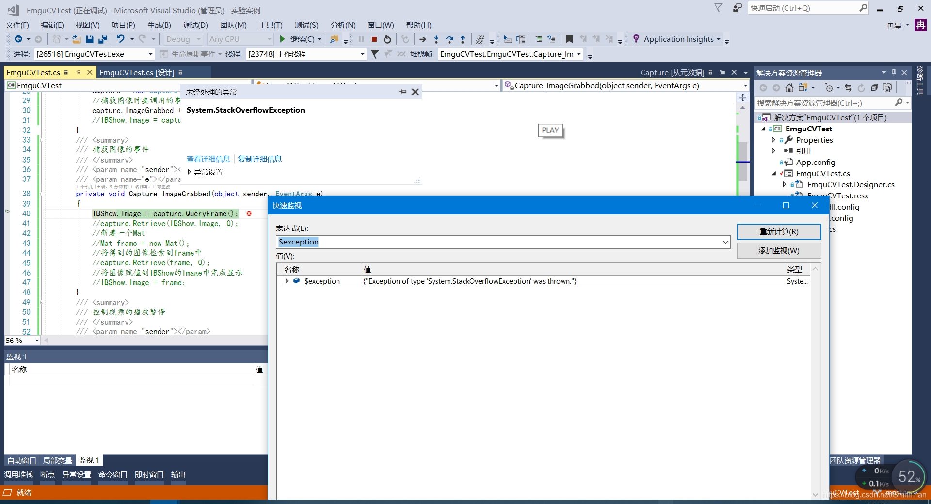Open the expression combo box arrow
931x504 pixels.
(x=725, y=242)
